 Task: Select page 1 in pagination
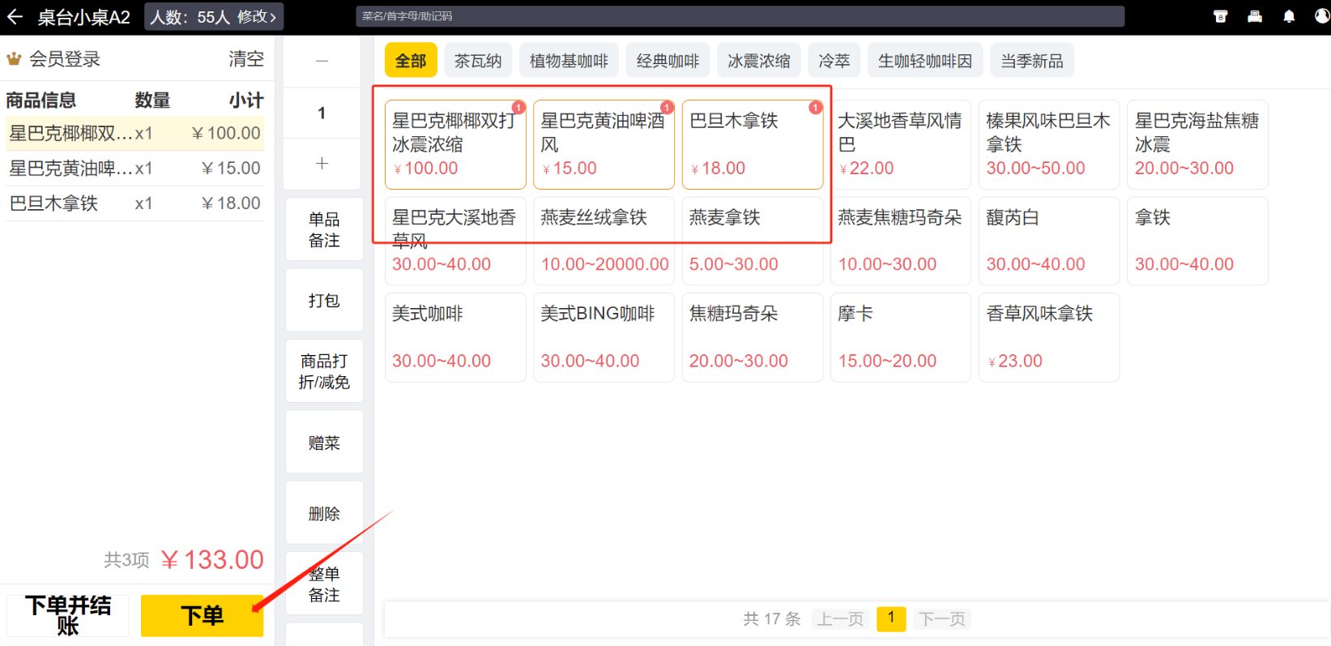click(x=891, y=618)
